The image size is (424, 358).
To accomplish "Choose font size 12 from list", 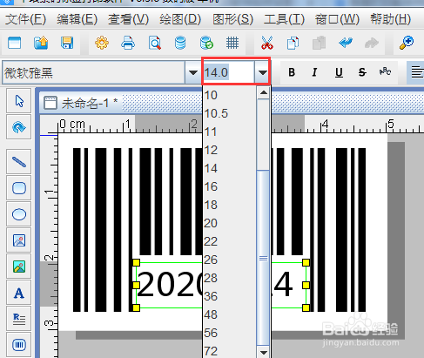I will coord(230,150).
